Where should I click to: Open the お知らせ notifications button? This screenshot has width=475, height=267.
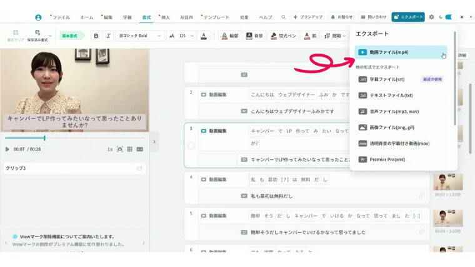[341, 17]
